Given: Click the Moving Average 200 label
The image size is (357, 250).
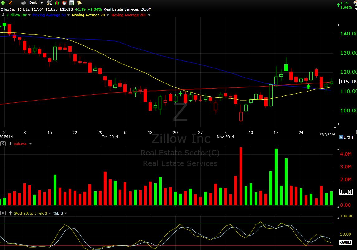Looking at the screenshot, I should [x=129, y=15].
